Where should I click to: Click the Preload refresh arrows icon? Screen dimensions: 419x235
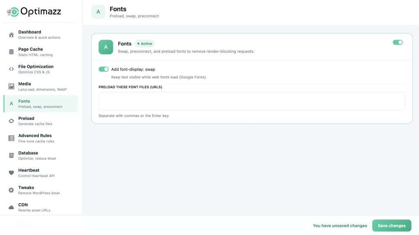11,121
